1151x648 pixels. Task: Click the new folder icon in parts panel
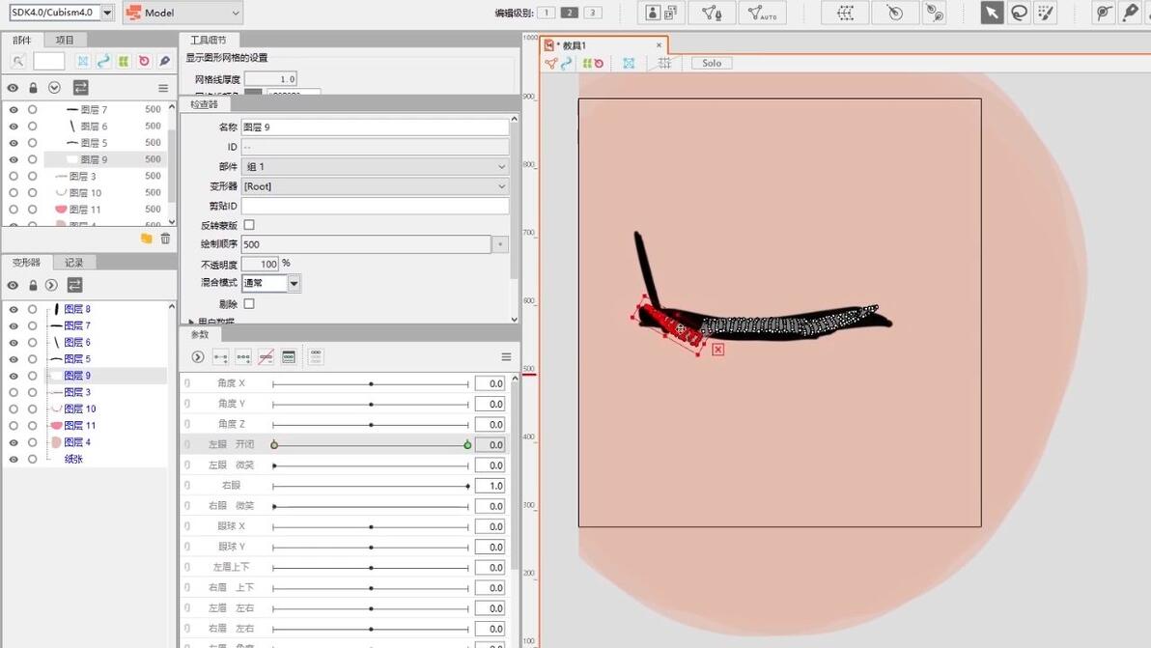(146, 239)
